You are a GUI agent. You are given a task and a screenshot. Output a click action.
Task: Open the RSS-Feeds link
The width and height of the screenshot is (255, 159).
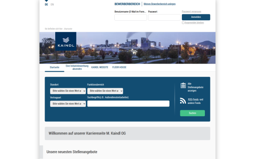[x=193, y=100]
